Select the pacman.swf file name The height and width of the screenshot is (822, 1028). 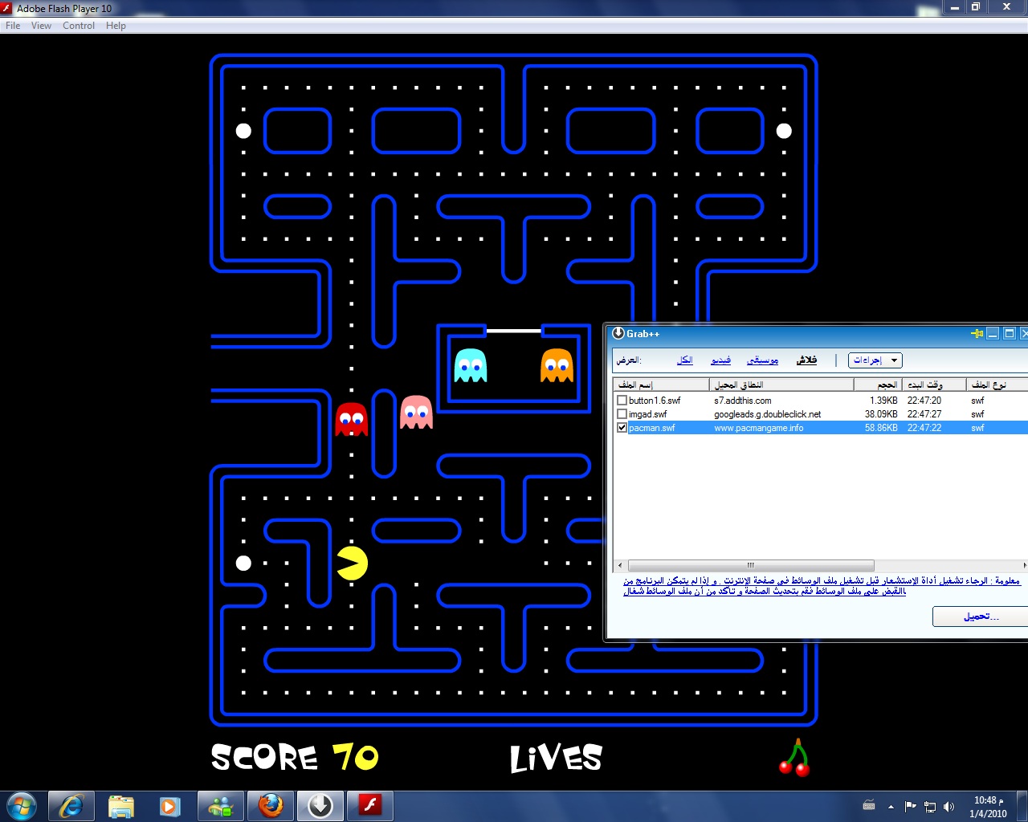(x=652, y=428)
